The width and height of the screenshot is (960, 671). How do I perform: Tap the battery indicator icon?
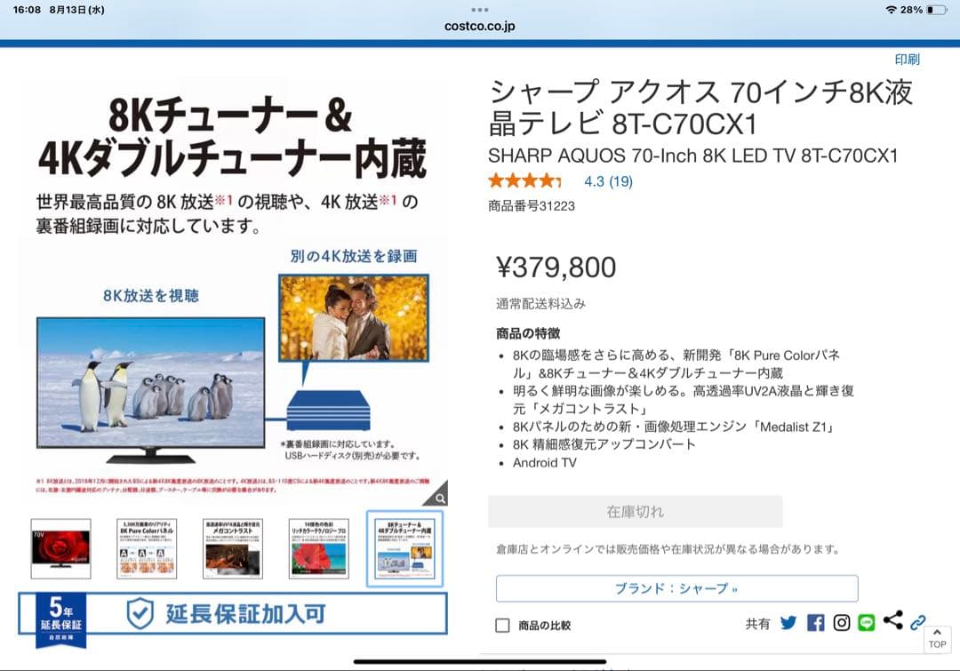937,10
